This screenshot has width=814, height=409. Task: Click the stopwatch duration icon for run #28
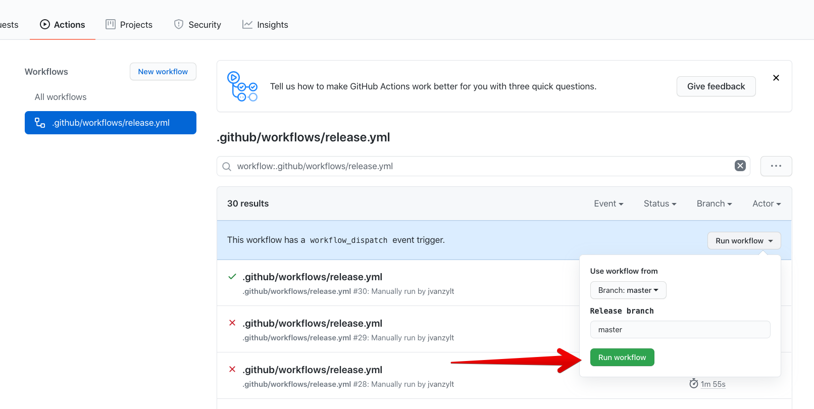[694, 384]
